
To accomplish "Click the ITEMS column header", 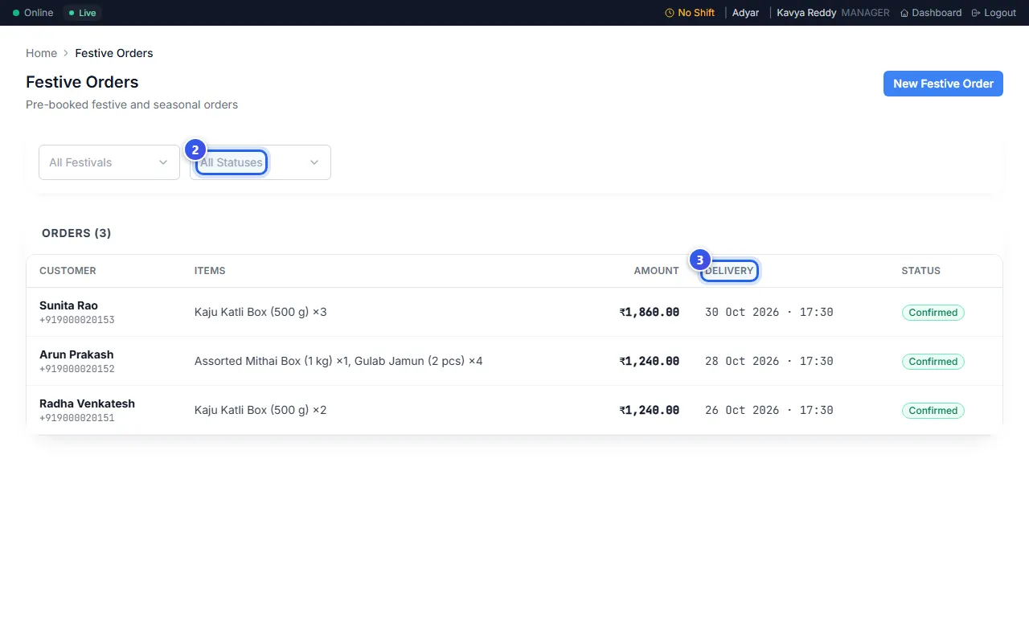I will (x=210, y=271).
